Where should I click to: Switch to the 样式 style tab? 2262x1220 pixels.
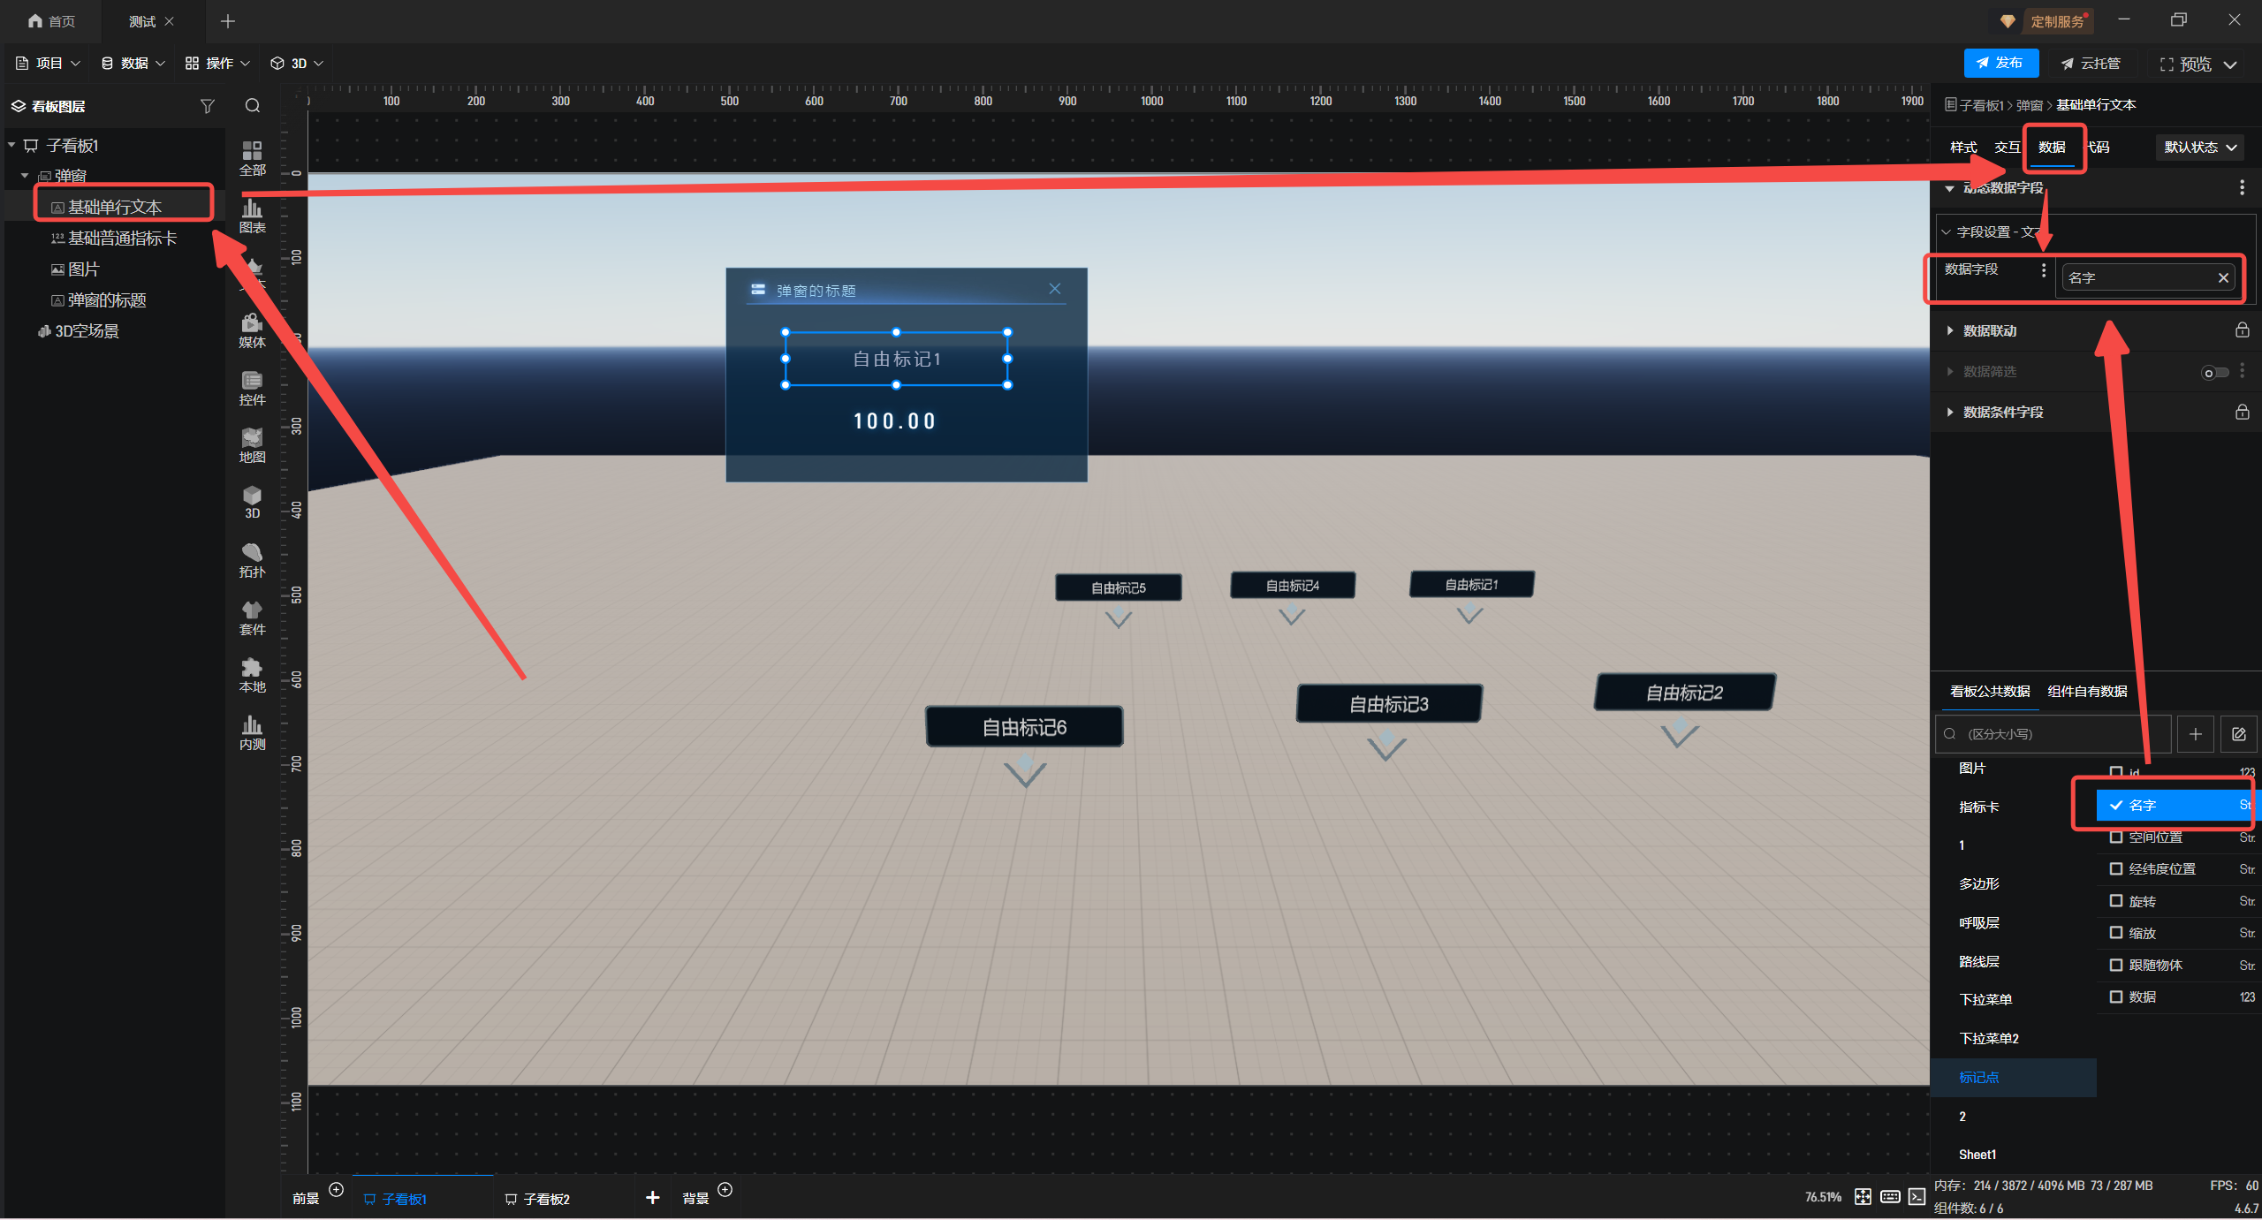point(1963,148)
